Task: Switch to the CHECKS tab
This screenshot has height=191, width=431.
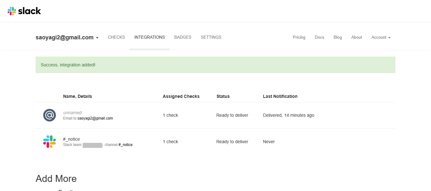Action: point(116,37)
